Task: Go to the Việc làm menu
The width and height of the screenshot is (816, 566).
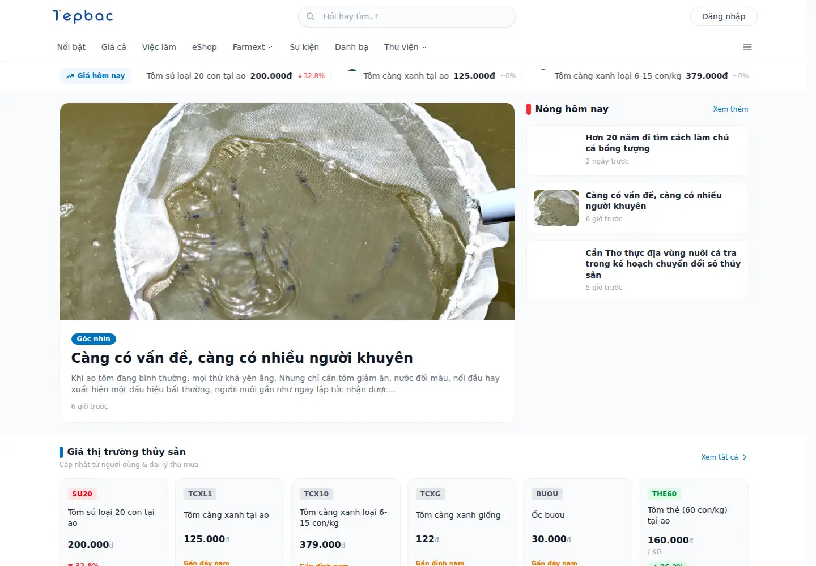Action: [x=159, y=47]
